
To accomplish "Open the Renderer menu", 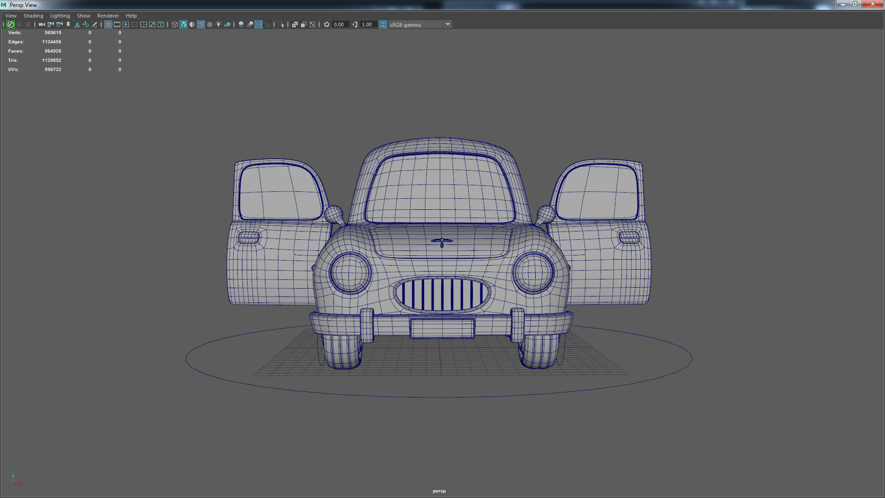I will click(108, 15).
